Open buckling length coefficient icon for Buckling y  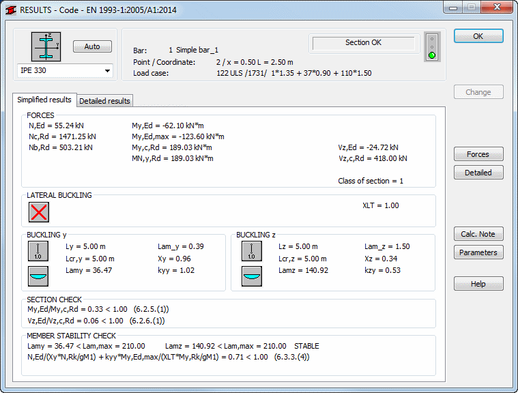(x=38, y=251)
